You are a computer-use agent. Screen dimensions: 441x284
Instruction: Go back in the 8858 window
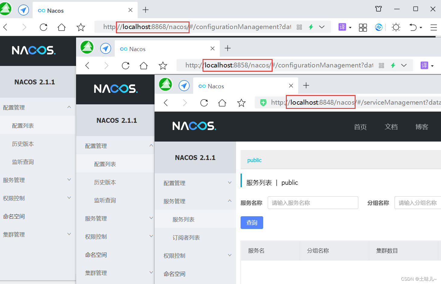(88, 66)
